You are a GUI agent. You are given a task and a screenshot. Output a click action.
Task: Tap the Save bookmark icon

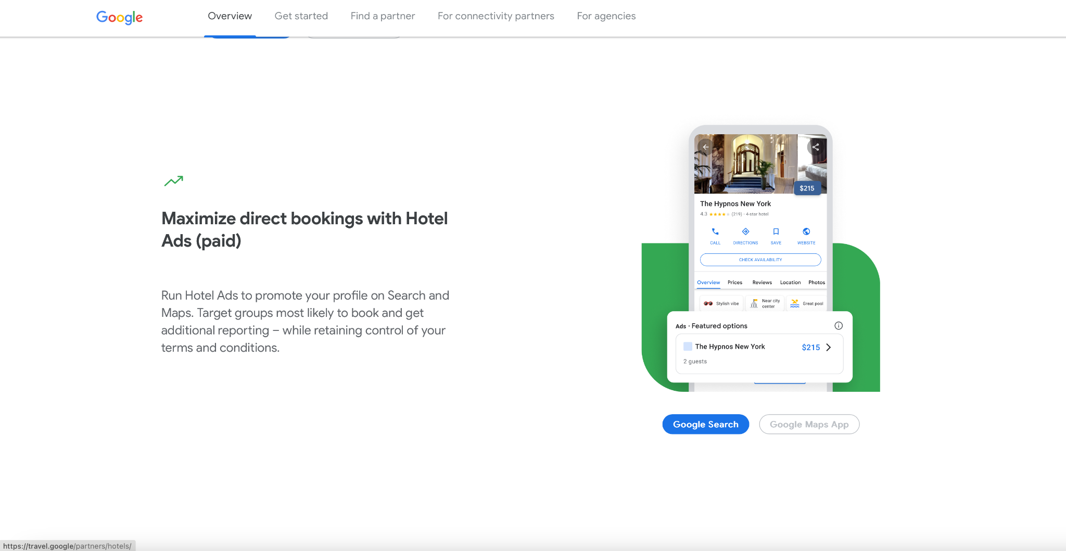pos(776,232)
